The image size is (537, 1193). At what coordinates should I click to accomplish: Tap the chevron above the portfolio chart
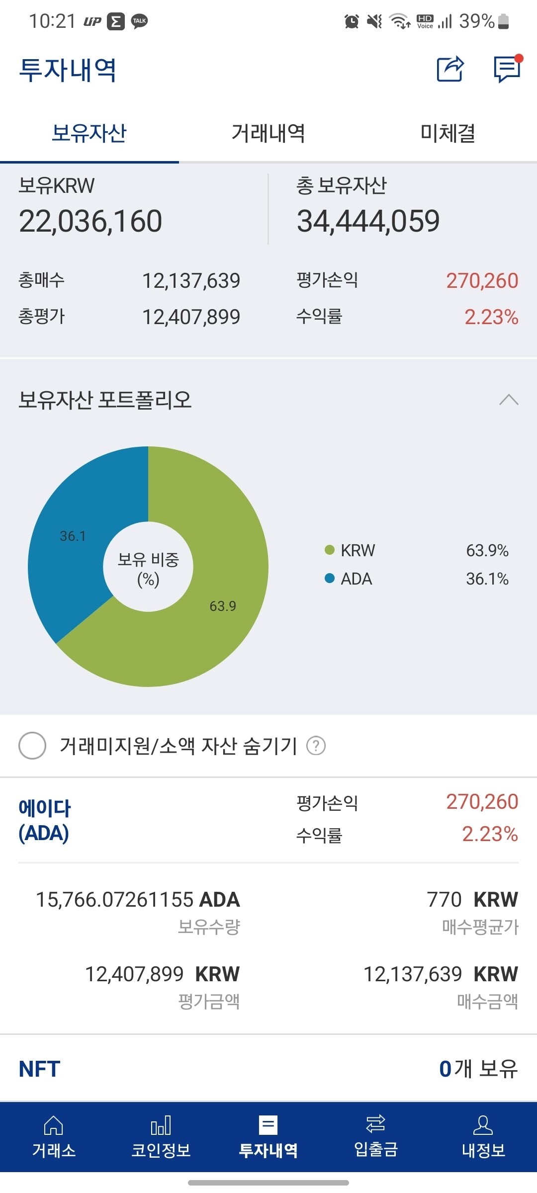[509, 399]
